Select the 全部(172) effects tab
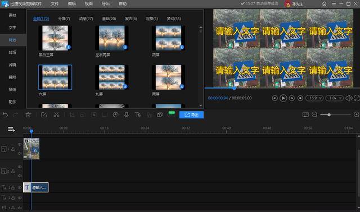 point(41,19)
